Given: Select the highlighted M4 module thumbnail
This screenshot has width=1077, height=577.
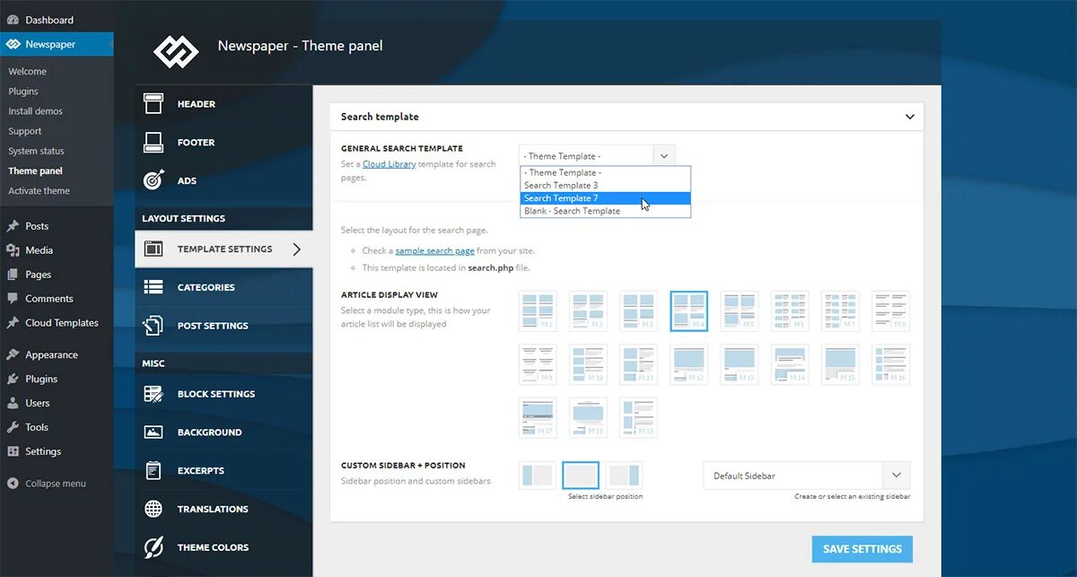Looking at the screenshot, I should click(x=689, y=310).
